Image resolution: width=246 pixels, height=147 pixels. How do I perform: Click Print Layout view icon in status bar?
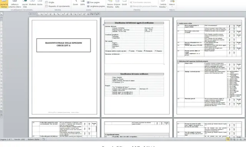[x=228, y=139]
